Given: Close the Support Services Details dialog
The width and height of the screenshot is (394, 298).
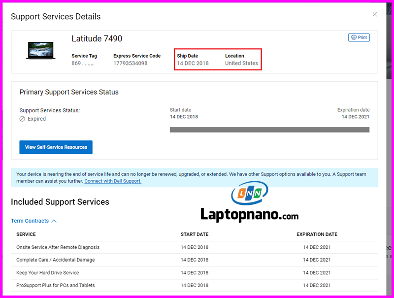Looking at the screenshot, I should coord(375,14).
